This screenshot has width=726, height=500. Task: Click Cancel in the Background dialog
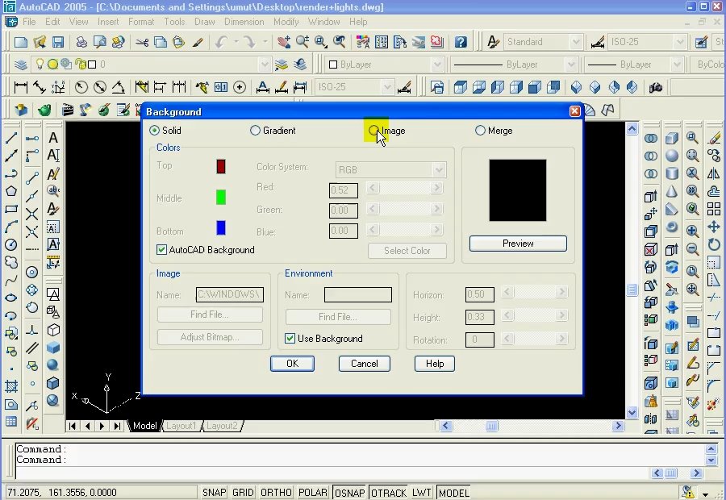tap(365, 364)
